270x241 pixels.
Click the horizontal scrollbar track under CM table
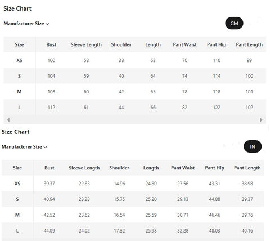134,120
